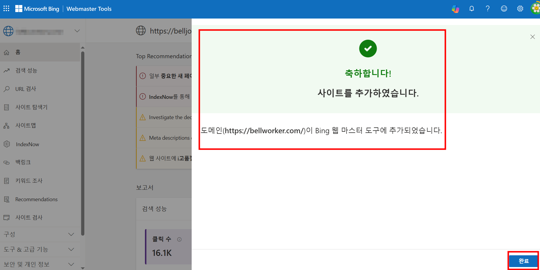This screenshot has width=540, height=270.
Task: Open the Copilot icon in header
Action: [455, 9]
